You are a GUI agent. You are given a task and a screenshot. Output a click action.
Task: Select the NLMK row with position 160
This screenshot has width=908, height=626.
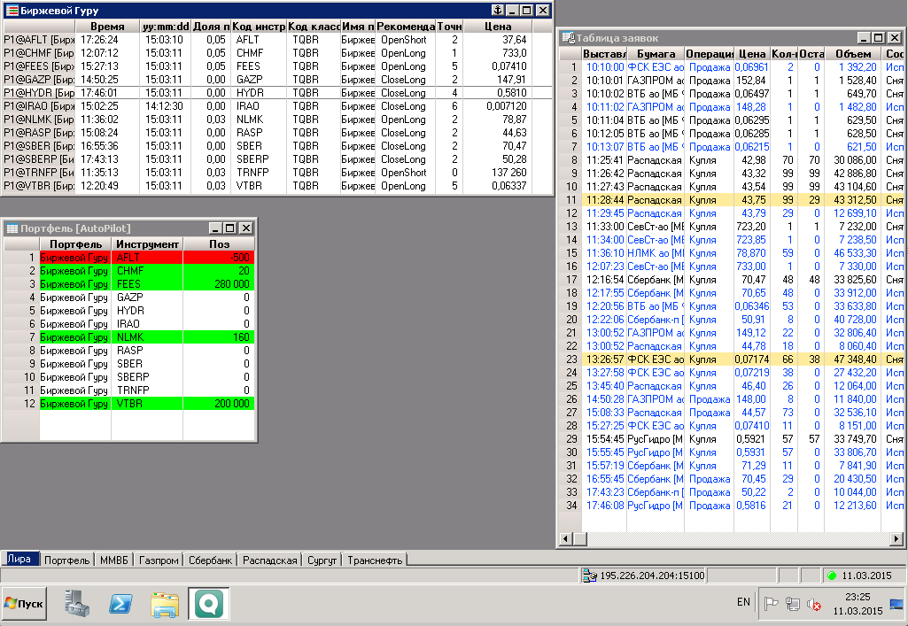128,337
